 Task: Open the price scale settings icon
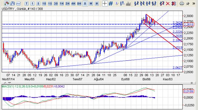pos(122,4)
